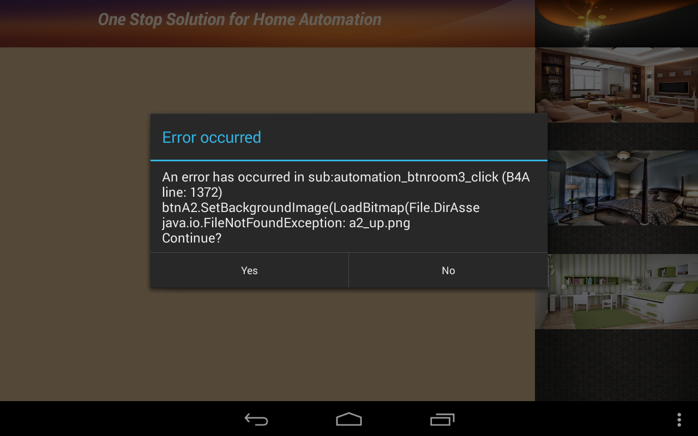Click the blue divider under dialog title
Image resolution: width=698 pixels, height=436 pixels.
(x=349, y=160)
